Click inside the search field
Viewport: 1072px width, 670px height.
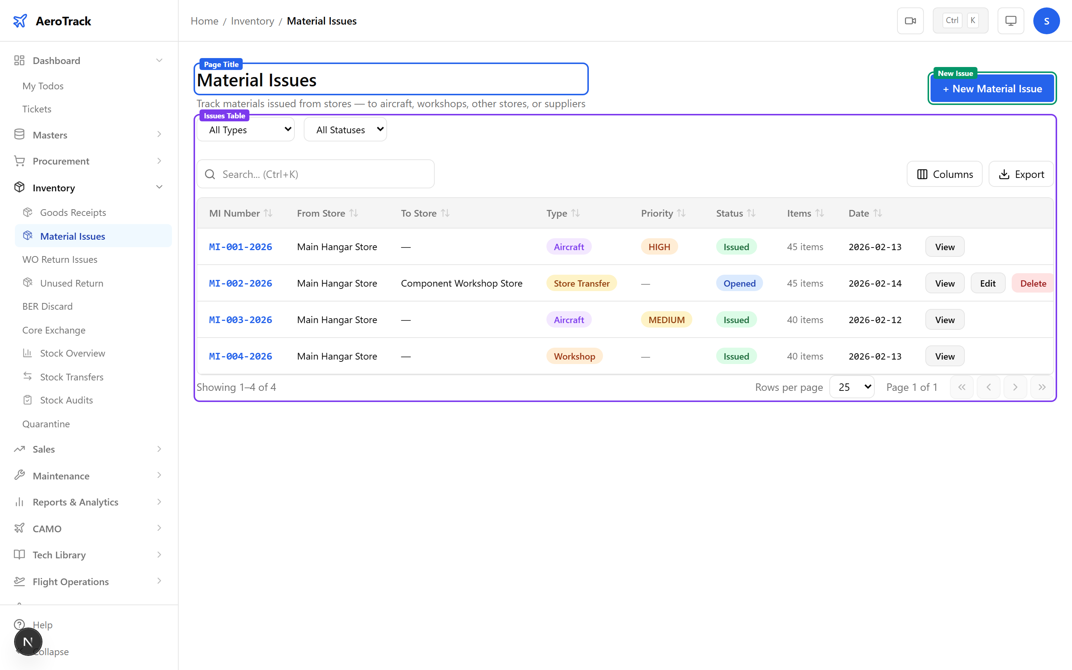click(x=315, y=174)
